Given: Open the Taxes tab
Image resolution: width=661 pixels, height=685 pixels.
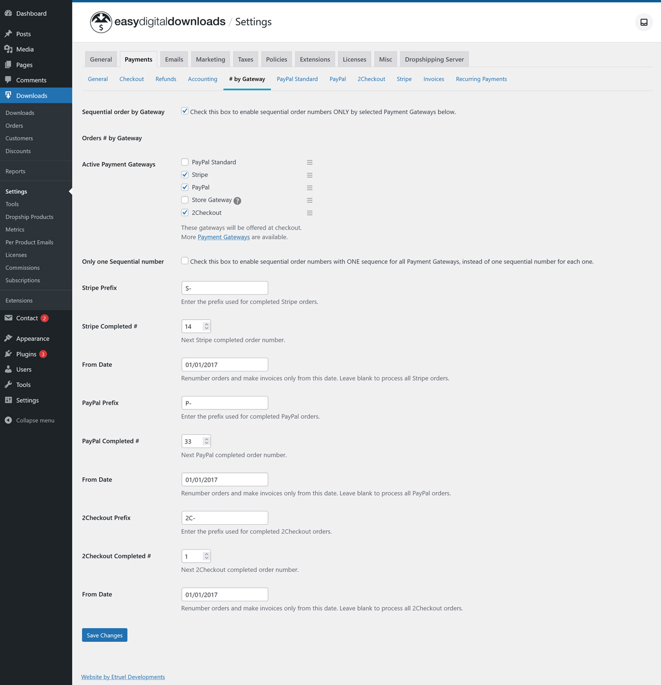Looking at the screenshot, I should coord(246,59).
